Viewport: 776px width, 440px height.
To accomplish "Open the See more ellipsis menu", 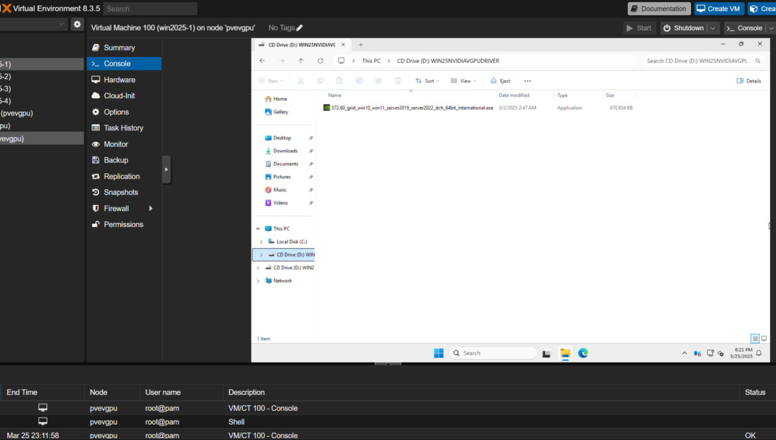I will tap(527, 81).
